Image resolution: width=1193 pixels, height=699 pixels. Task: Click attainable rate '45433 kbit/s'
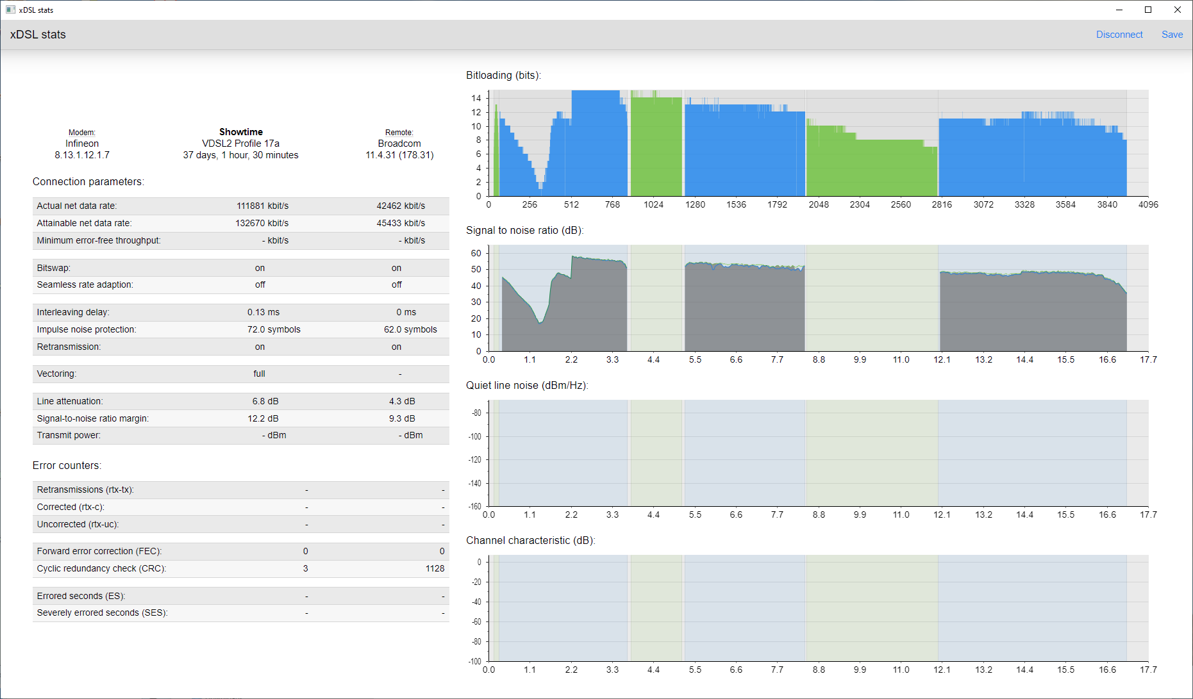coord(401,223)
